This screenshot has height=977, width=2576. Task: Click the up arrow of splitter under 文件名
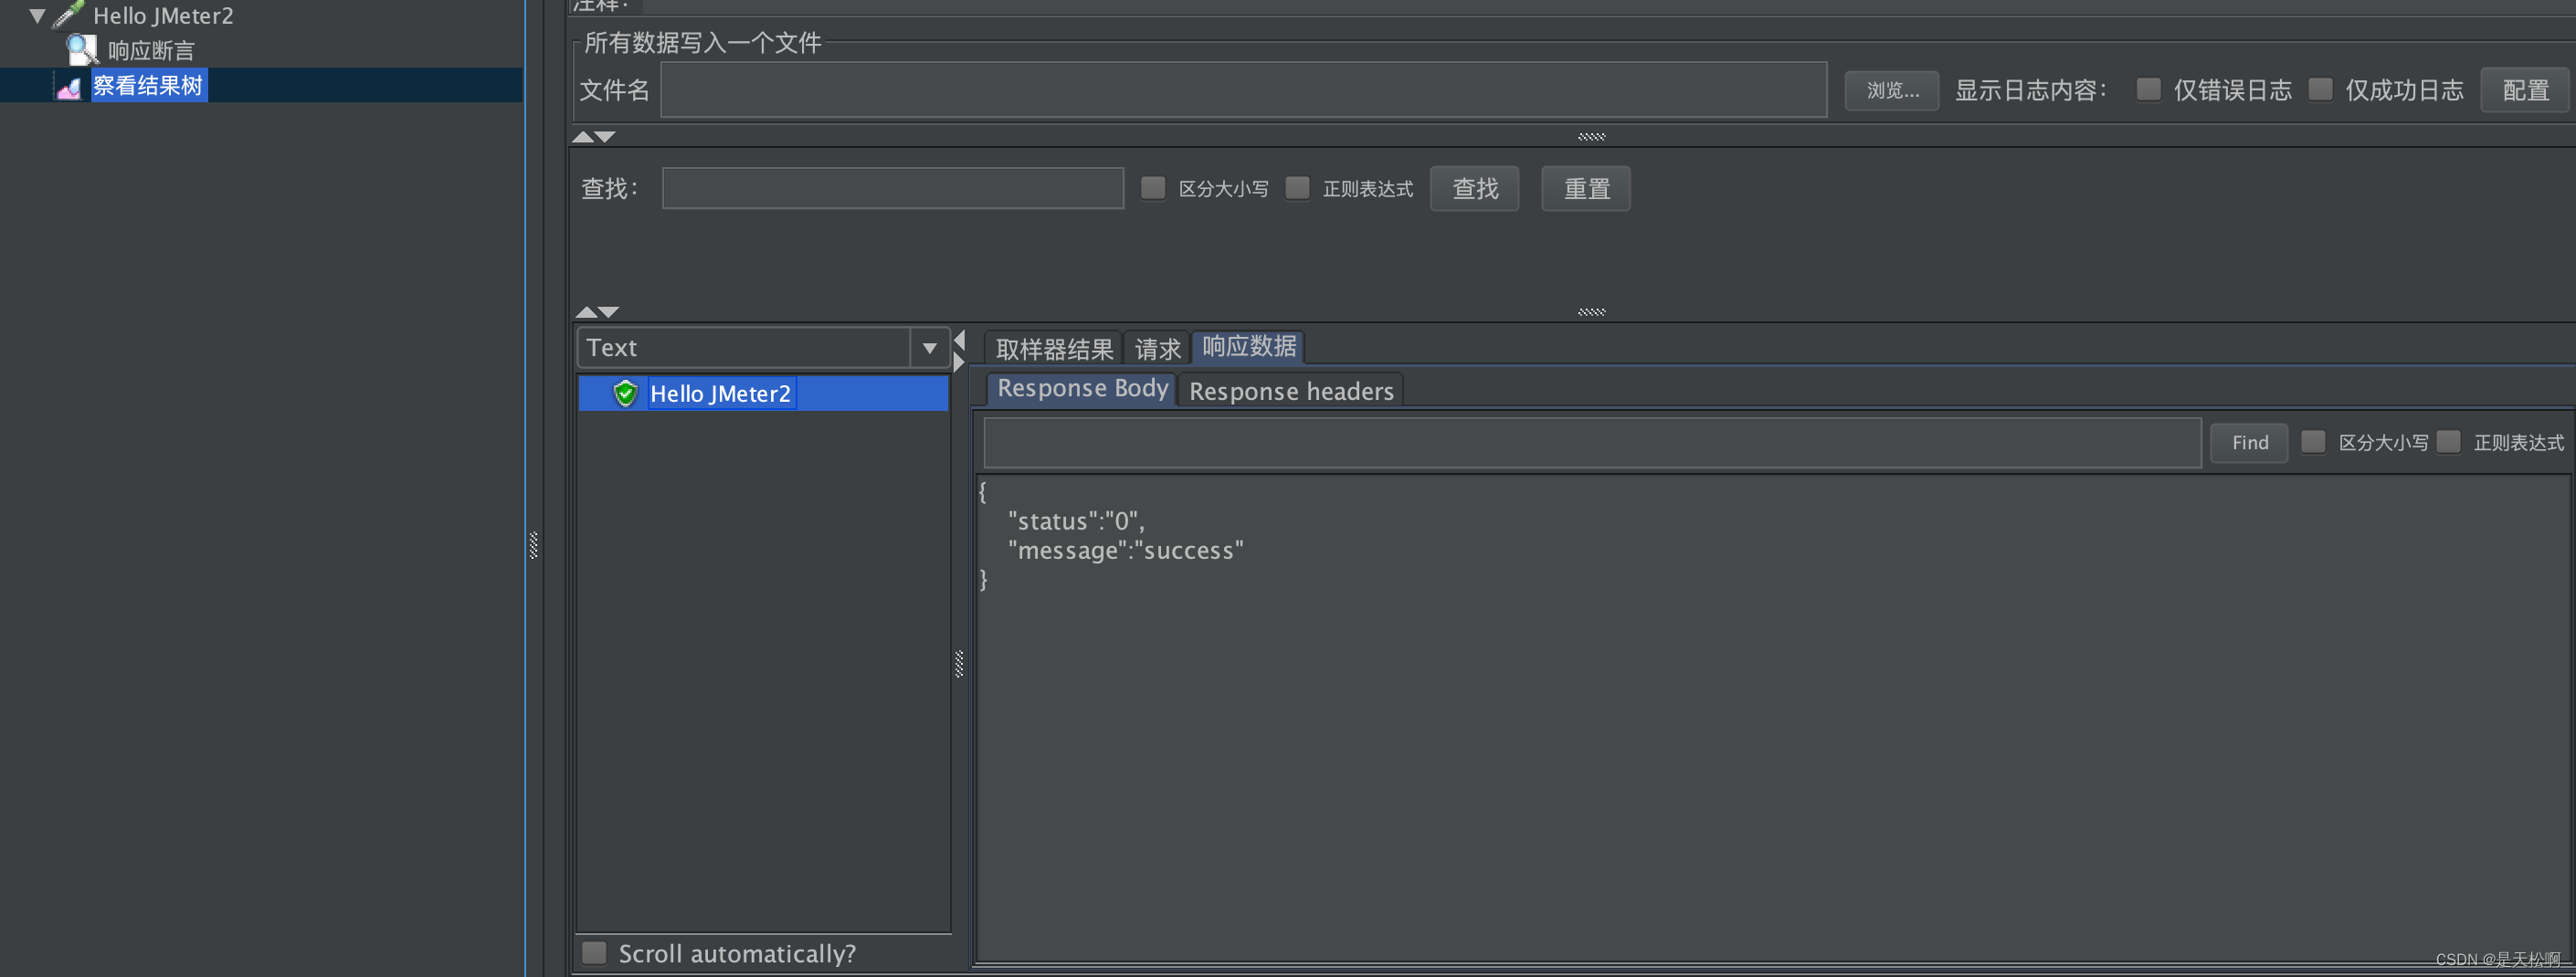[x=583, y=137]
